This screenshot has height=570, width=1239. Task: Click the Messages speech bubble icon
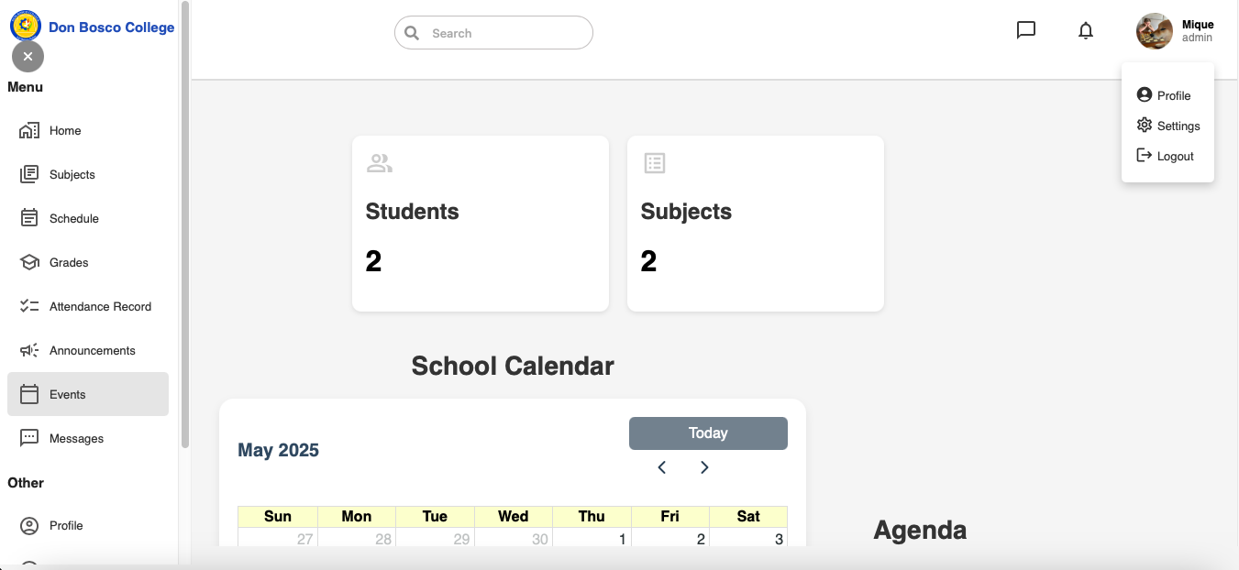[29, 439]
